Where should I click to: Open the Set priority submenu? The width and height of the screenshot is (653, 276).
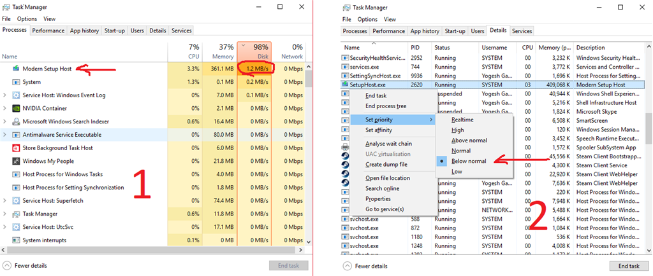coord(393,120)
